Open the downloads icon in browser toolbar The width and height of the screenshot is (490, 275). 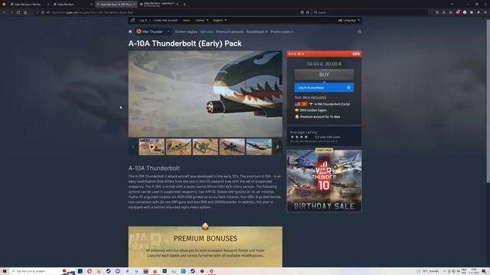click(x=444, y=12)
